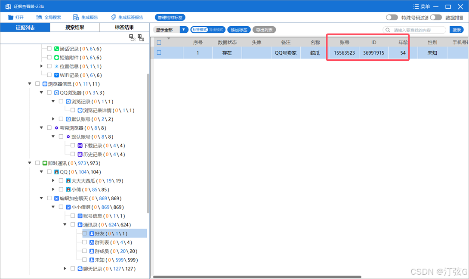Expand the 位置信息 node
The width and height of the screenshot is (469, 279).
(42, 66)
